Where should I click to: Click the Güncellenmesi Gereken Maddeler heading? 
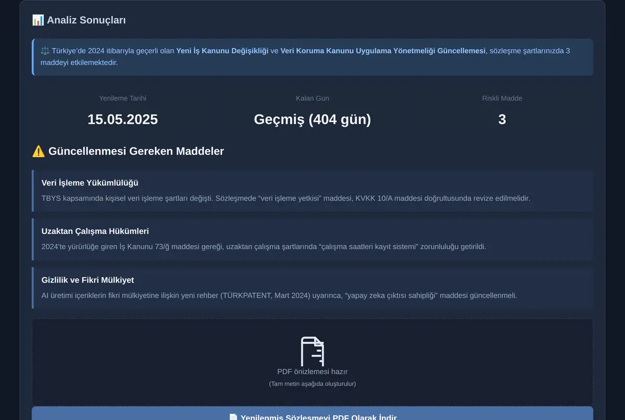(136, 152)
